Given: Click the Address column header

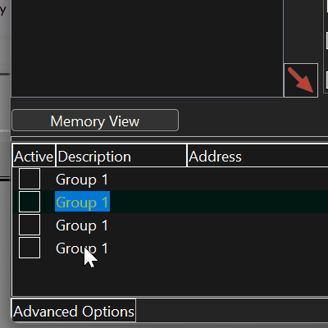Looking at the screenshot, I should point(257,156).
